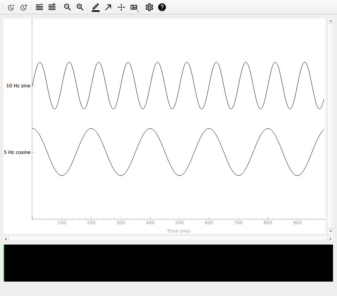Click the vertical scrollbar down arrow
Screen dimensions: 337x296
point(330,231)
